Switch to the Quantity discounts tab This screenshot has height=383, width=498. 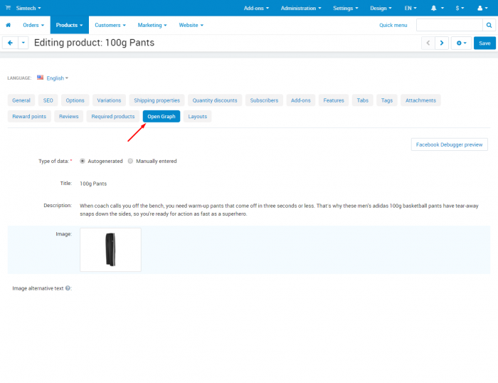click(215, 100)
